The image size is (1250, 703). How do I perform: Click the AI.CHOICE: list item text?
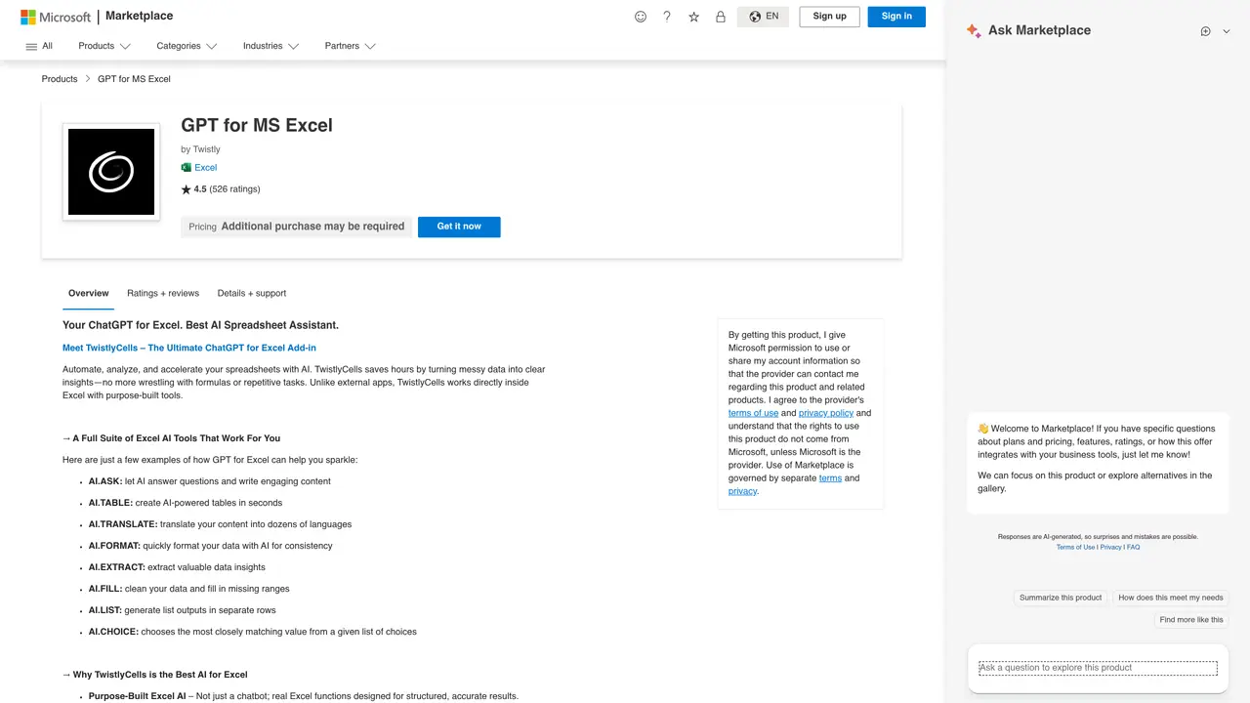[253, 632]
